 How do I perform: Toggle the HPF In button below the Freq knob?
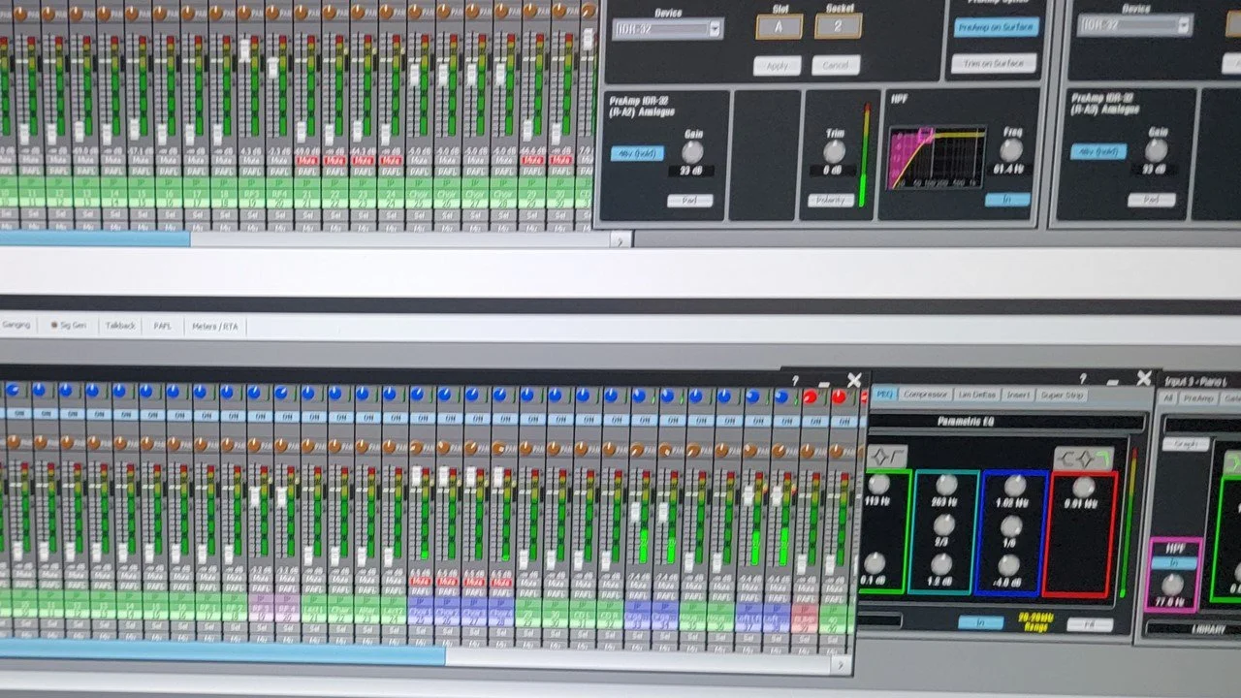(1007, 200)
